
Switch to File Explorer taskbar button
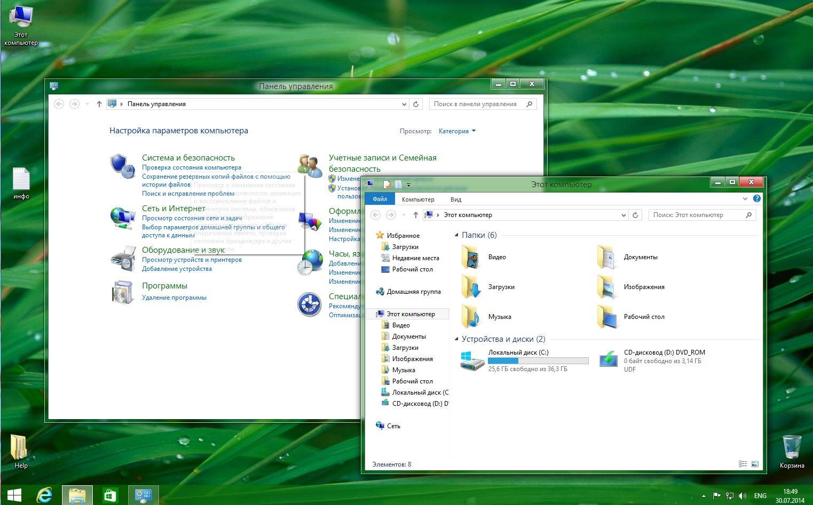[x=77, y=495]
